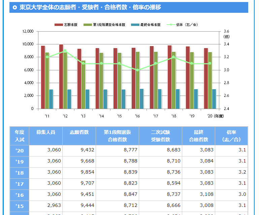Screen dimensions: 259x215
Task: Click the teal 最終合格者数 legend swatch
Action: 135,25
